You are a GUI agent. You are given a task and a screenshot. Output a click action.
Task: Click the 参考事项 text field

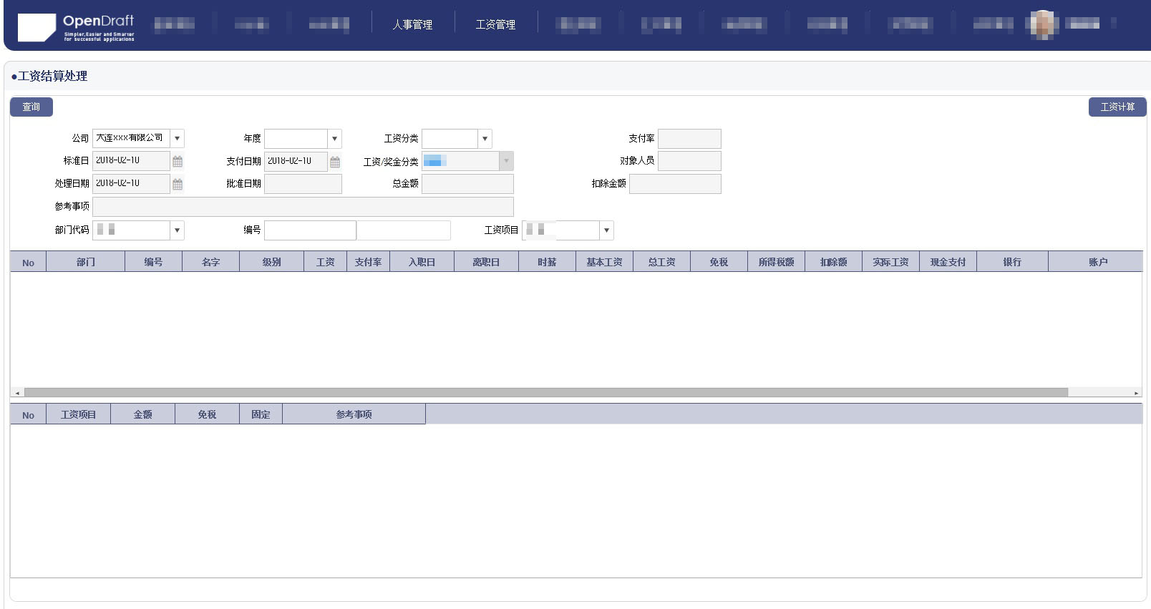[x=303, y=207]
